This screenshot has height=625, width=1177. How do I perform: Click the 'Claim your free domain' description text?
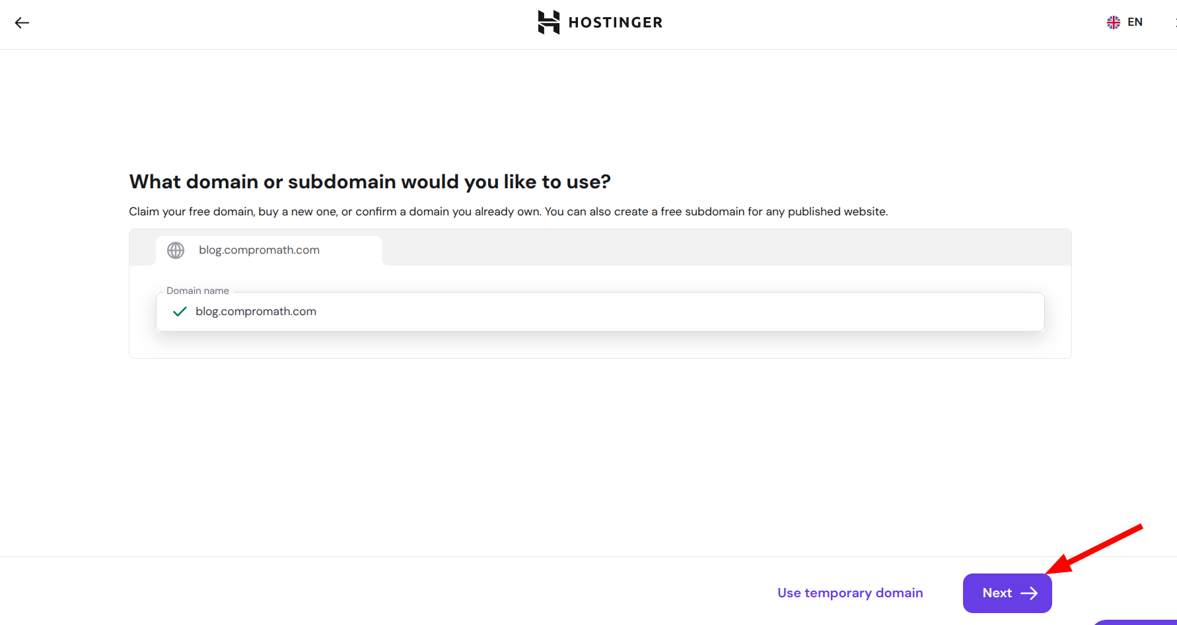(509, 211)
